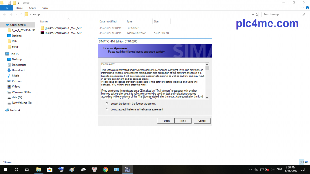This screenshot has width=310, height=174.
Task: Open the WinRAR archive file icon
Action: tap(42, 33)
